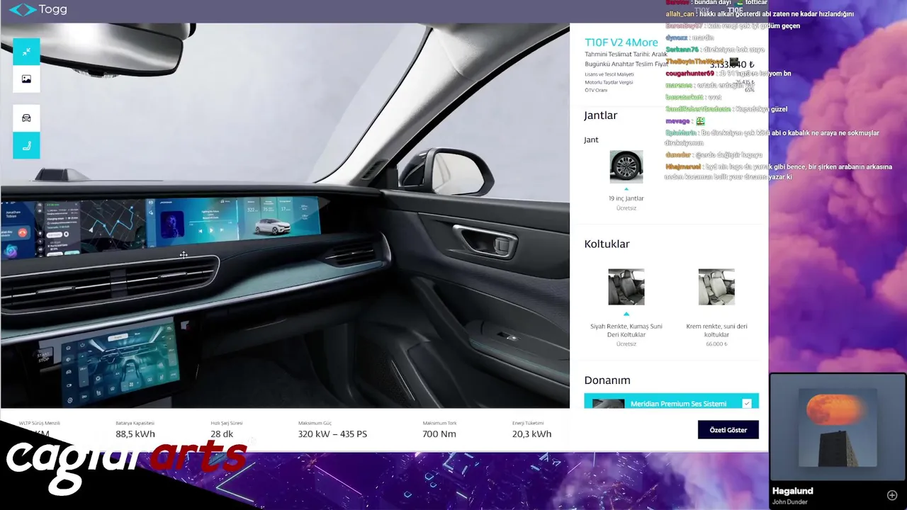Viewport: 907px width, 510px height.
Task: Choose the 19 inç wheel thumbnail
Action: tap(626, 167)
